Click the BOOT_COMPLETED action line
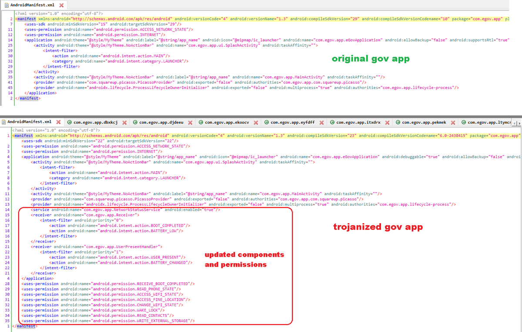Screen dimensions: 522x332 coord(120,225)
